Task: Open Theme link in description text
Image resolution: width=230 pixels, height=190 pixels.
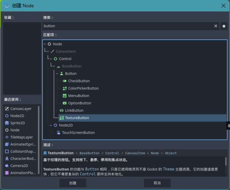Action: [169, 169]
